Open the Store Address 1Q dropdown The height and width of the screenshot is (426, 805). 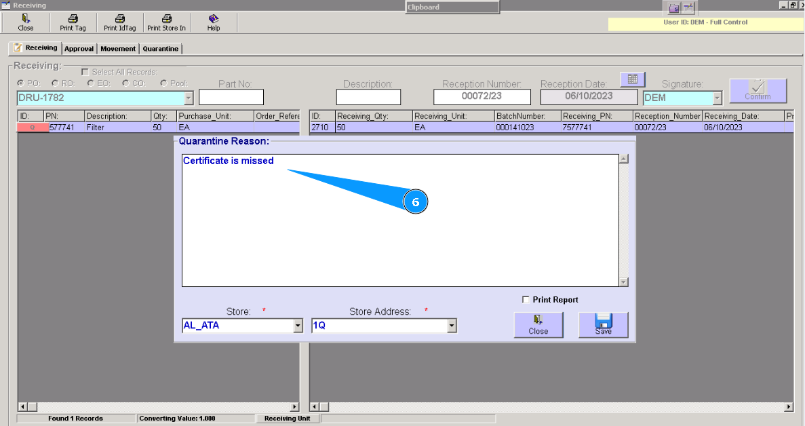451,326
